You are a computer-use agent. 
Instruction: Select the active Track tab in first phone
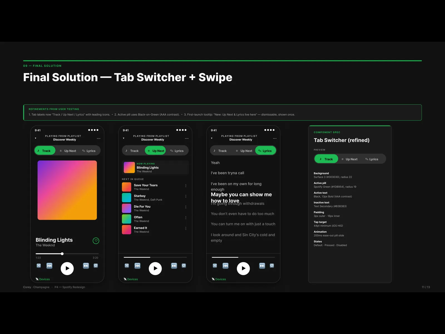[x=45, y=151]
